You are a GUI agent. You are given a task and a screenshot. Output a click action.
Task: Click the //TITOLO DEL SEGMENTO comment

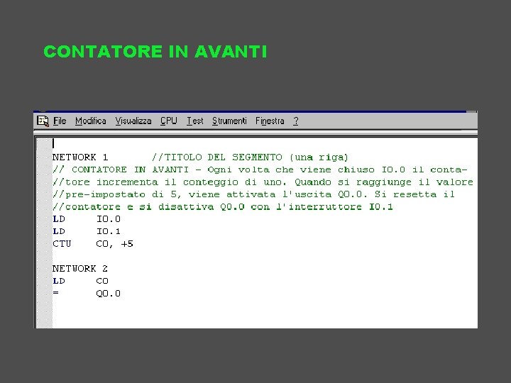pyautogui.click(x=250, y=157)
